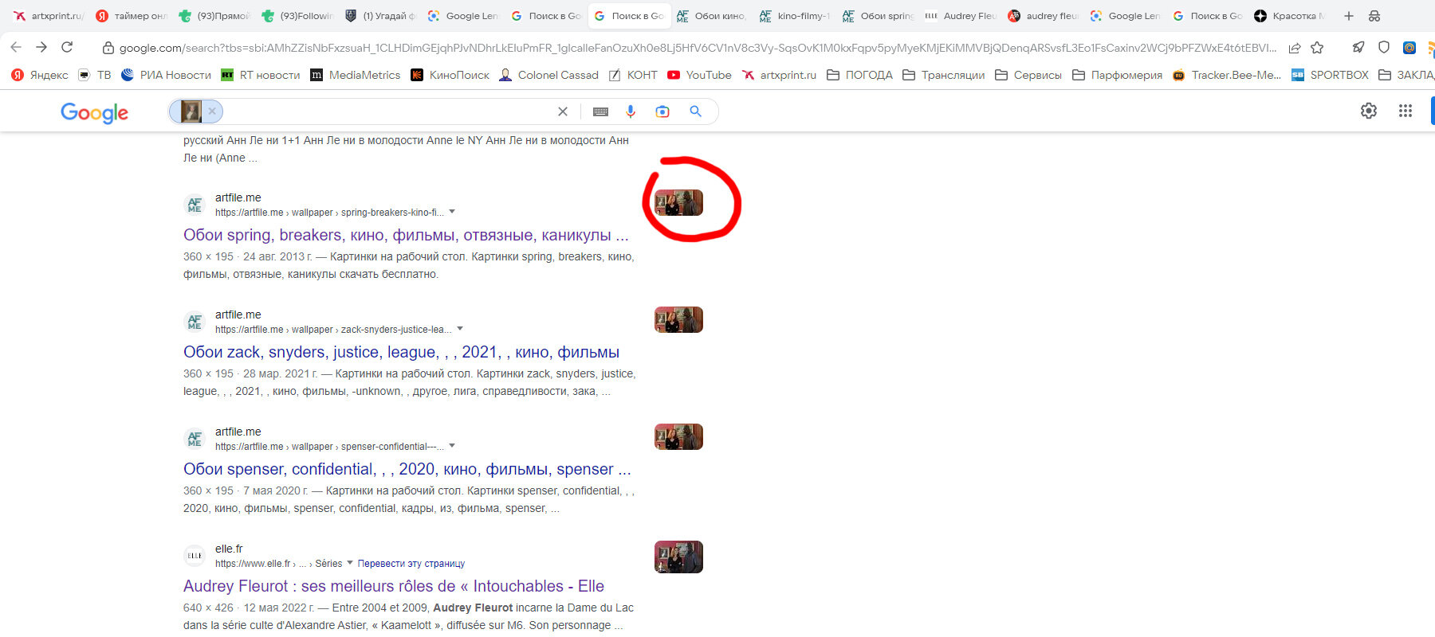Viewport: 1435px width, 637px height.
Task: Start voice search with the microphone icon
Action: (x=631, y=111)
